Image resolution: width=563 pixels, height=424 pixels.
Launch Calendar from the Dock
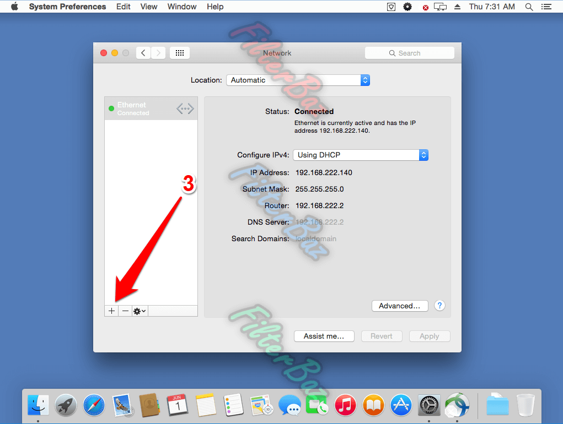[x=178, y=405]
